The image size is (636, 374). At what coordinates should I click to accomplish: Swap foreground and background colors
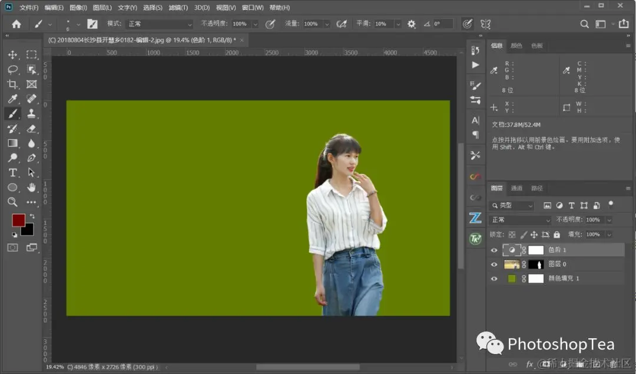point(32,216)
